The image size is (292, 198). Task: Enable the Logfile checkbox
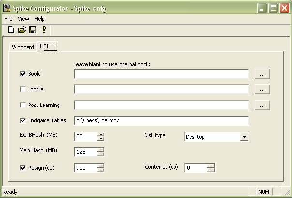tap(23, 89)
